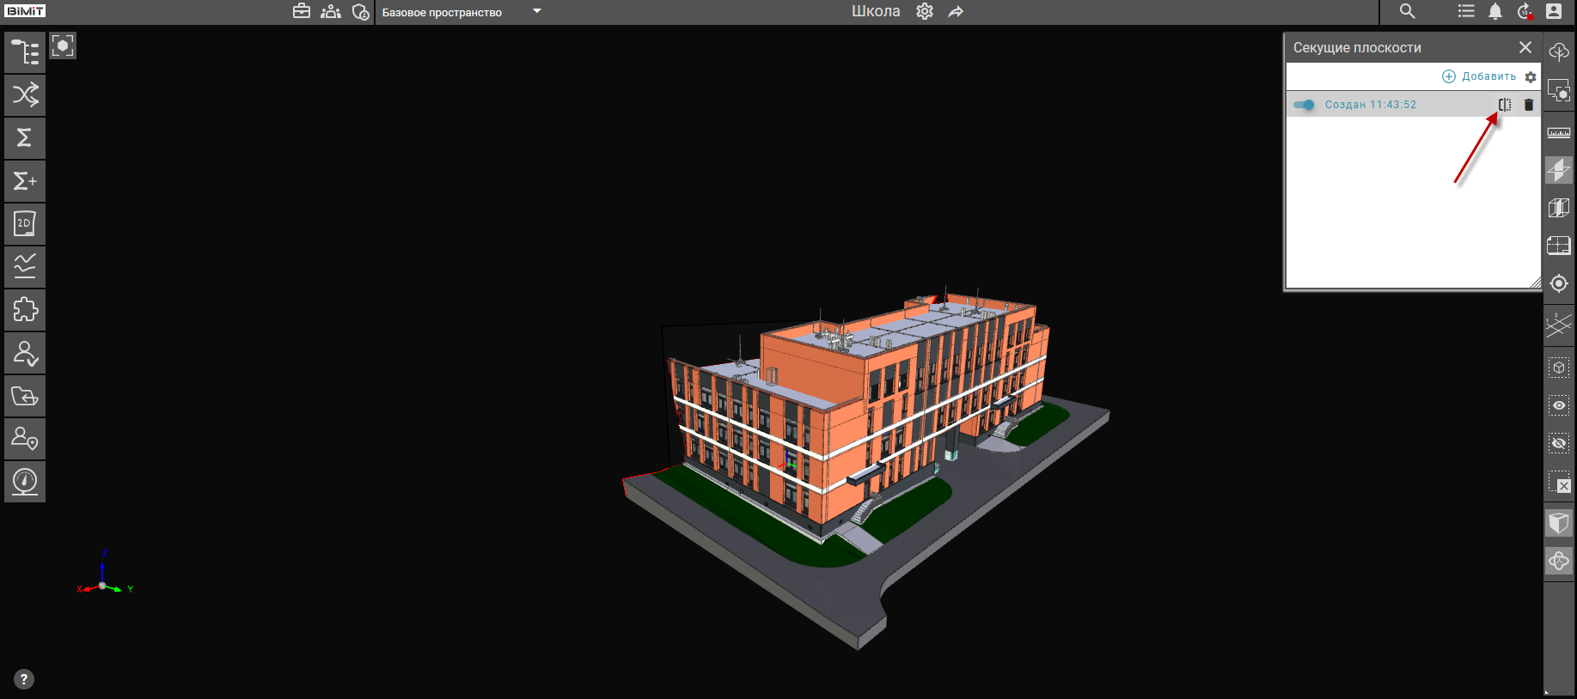
Task: Open the user account menu
Action: tap(1553, 11)
